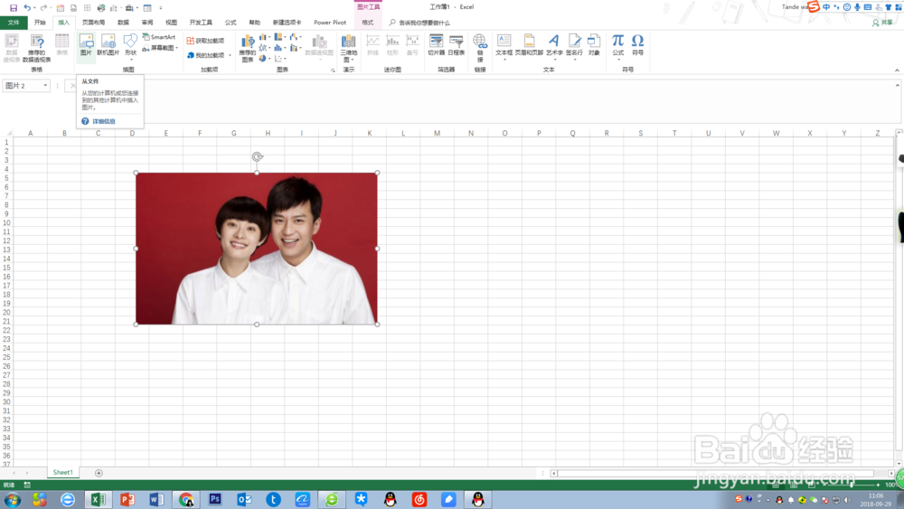
Task: Click the picture rotation handle
Action: (257, 156)
